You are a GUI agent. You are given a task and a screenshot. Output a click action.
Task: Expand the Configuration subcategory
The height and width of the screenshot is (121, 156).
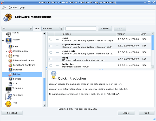tap(6, 51)
